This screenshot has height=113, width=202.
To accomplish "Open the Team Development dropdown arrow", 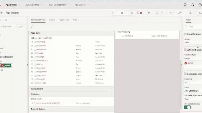I will 68,5.
